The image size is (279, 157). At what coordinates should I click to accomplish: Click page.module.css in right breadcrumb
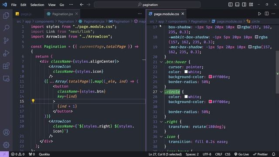click(229, 21)
